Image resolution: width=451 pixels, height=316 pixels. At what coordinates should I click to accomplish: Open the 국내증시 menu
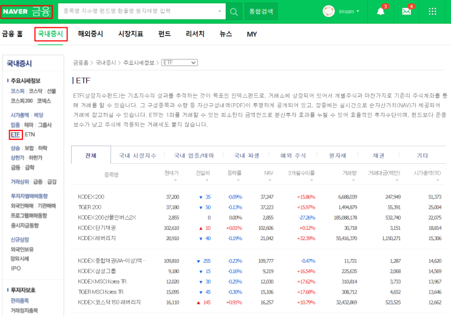click(x=50, y=34)
